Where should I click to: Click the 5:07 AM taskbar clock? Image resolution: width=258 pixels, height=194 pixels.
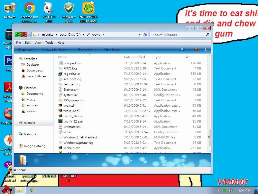(x=244, y=190)
